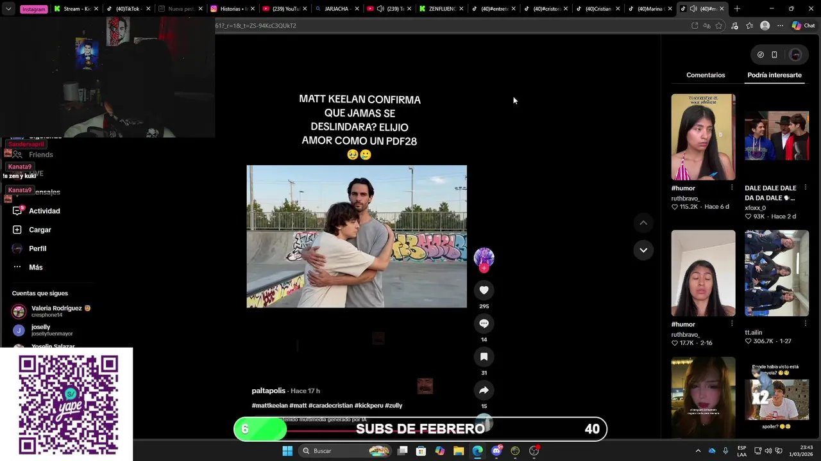Open more options for the tt.ailin video
Viewport: 821px width, 461px height.
point(806,323)
